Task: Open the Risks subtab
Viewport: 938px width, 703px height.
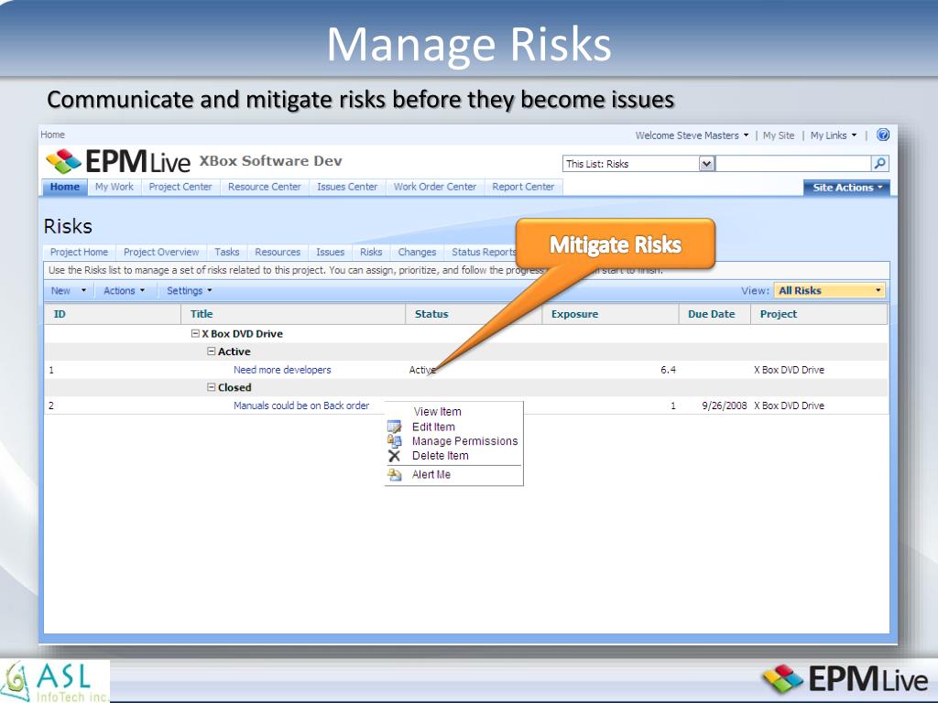Action: point(371,253)
